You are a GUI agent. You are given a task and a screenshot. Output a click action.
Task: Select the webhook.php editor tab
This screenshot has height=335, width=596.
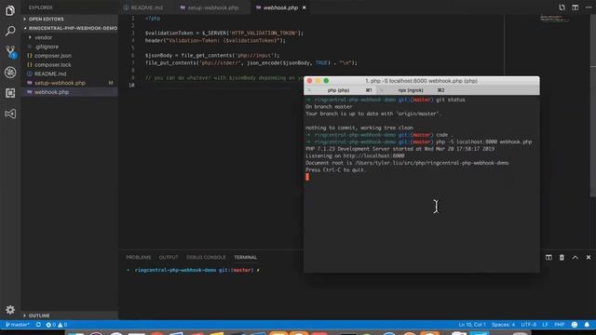[x=280, y=7]
